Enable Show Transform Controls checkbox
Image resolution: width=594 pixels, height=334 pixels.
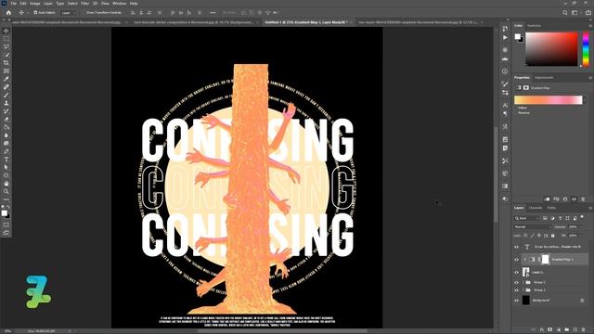click(84, 12)
